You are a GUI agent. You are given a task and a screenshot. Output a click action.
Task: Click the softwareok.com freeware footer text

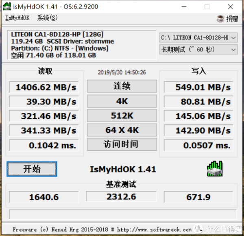coord(102,229)
